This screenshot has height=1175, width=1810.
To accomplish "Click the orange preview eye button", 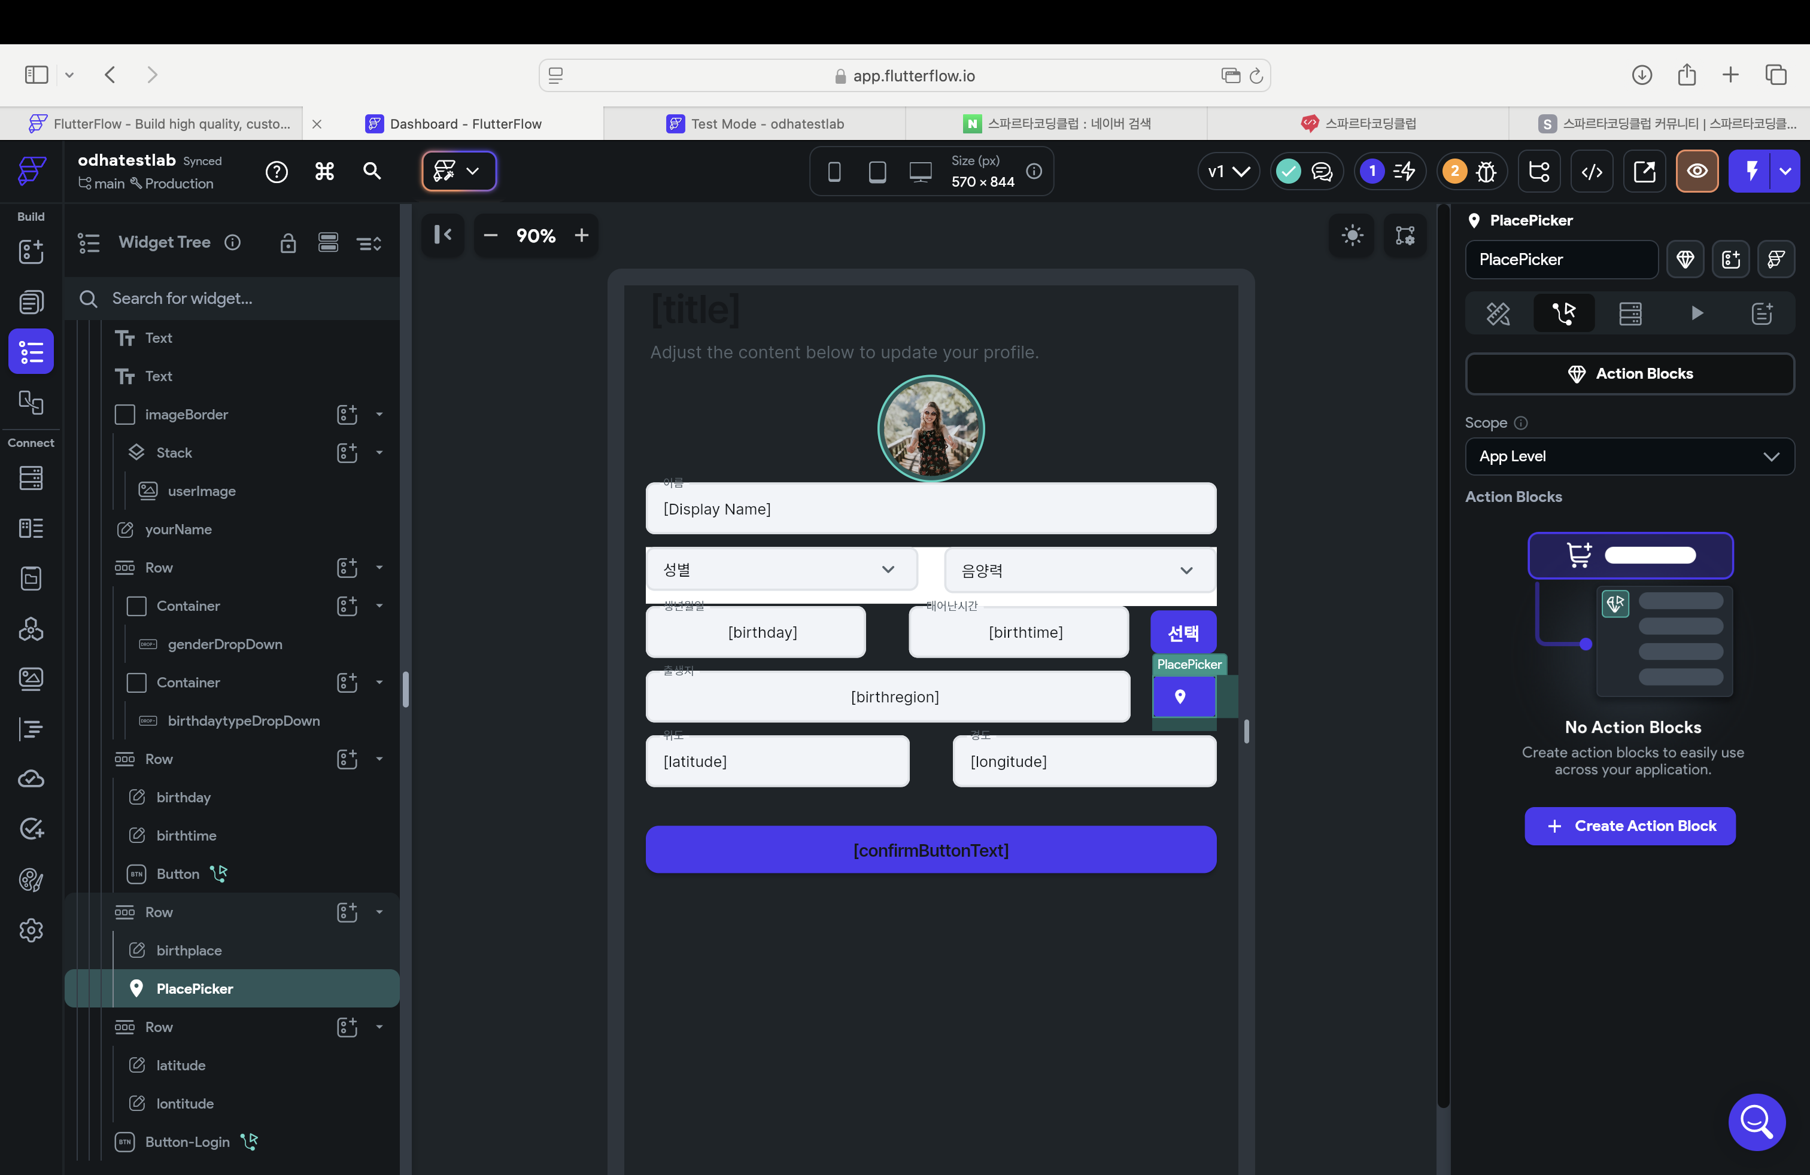I will (x=1697, y=172).
